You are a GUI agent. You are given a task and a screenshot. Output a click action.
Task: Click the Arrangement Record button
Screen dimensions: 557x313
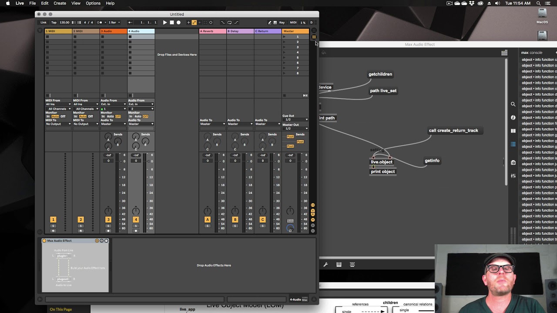[x=178, y=22]
